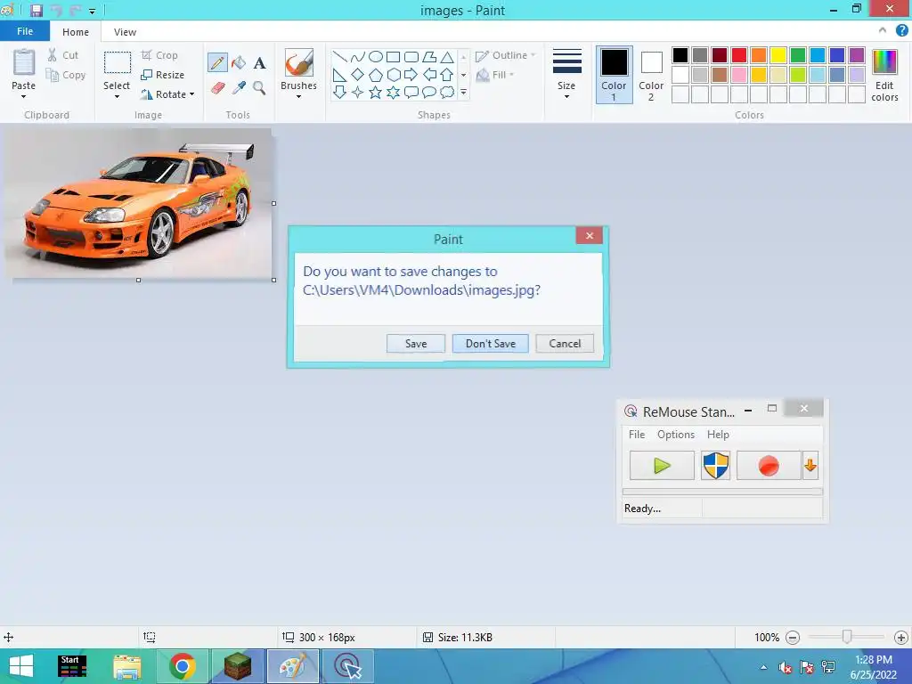Expand the Brushes dropdown arrow

pos(299,96)
